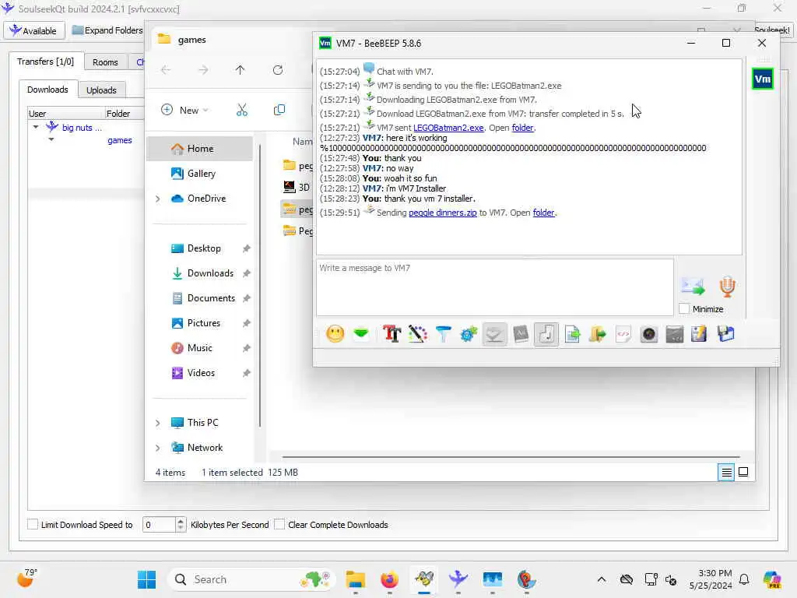
Task: Open the New dropdown in File Explorer
Action: coord(184,110)
